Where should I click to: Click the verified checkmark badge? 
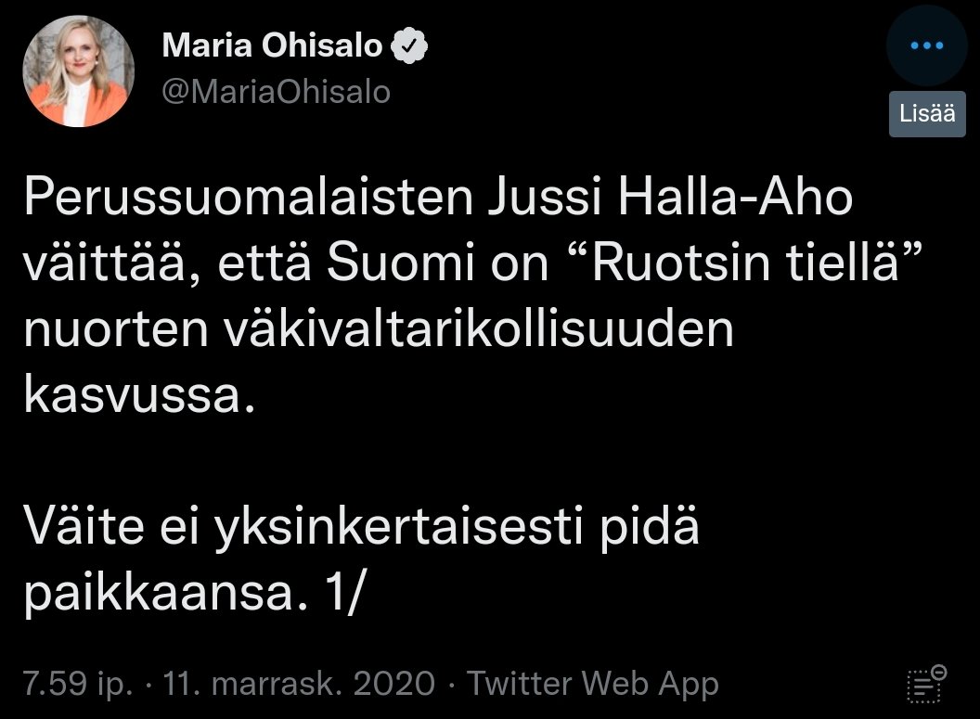pyautogui.click(x=408, y=45)
